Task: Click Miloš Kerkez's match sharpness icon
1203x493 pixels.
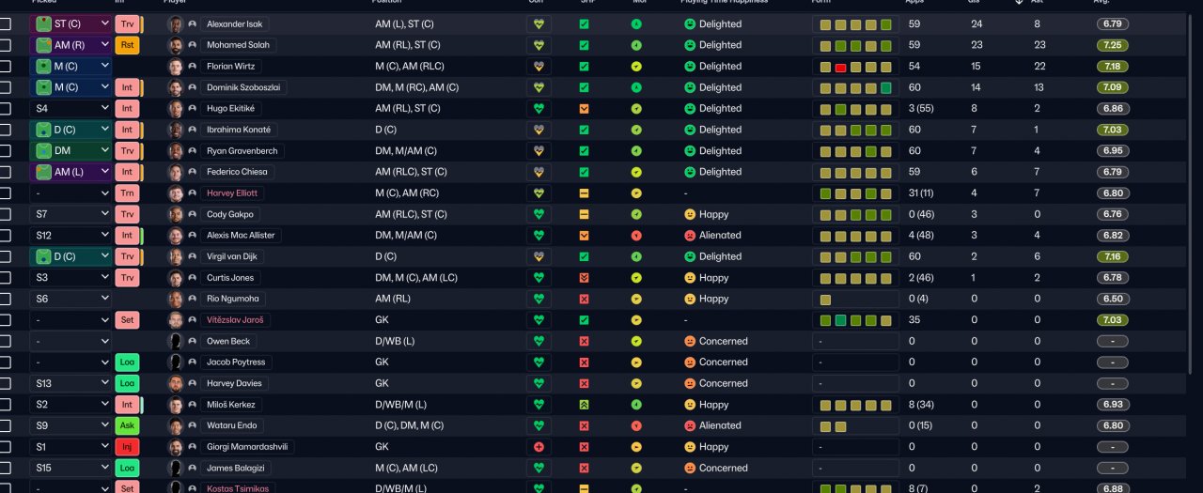Action: point(584,405)
